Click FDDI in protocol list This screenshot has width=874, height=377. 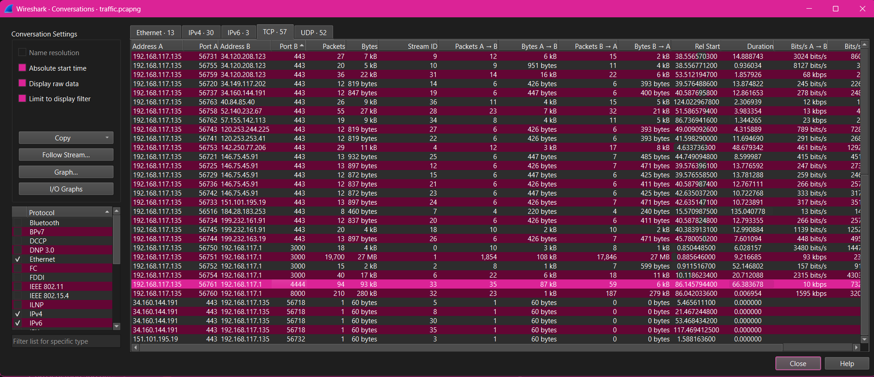[37, 277]
